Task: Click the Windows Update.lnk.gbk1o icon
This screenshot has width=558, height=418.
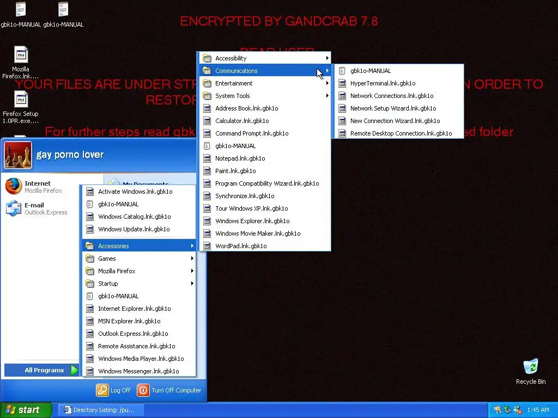Action: click(90, 229)
